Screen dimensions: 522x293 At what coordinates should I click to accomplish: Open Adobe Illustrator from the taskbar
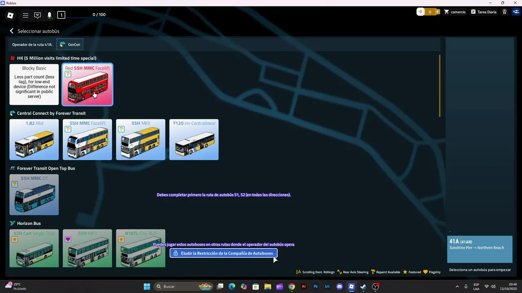point(303,286)
